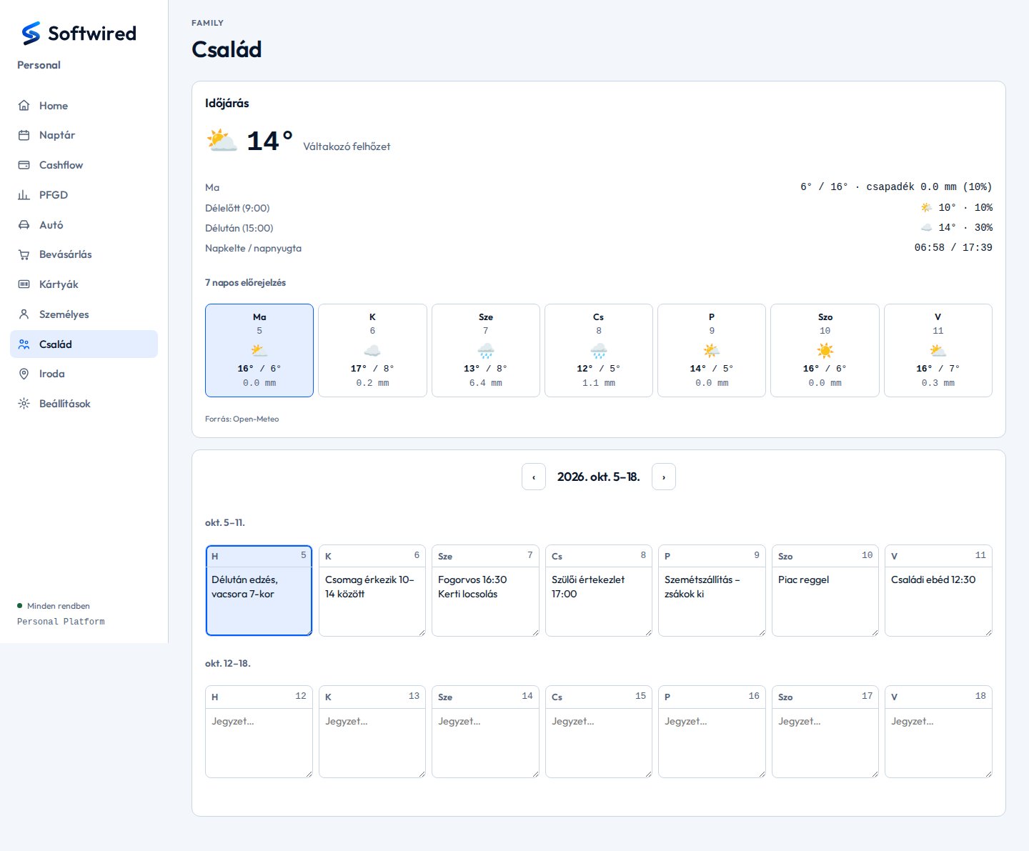The image size is (1029, 851).
Task: Click the empty note field for V 18
Action: 938,742
